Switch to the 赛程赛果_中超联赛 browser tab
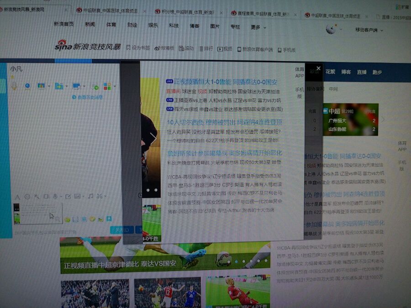Image resolution: width=411 pixels, height=308 pixels. pos(263,13)
